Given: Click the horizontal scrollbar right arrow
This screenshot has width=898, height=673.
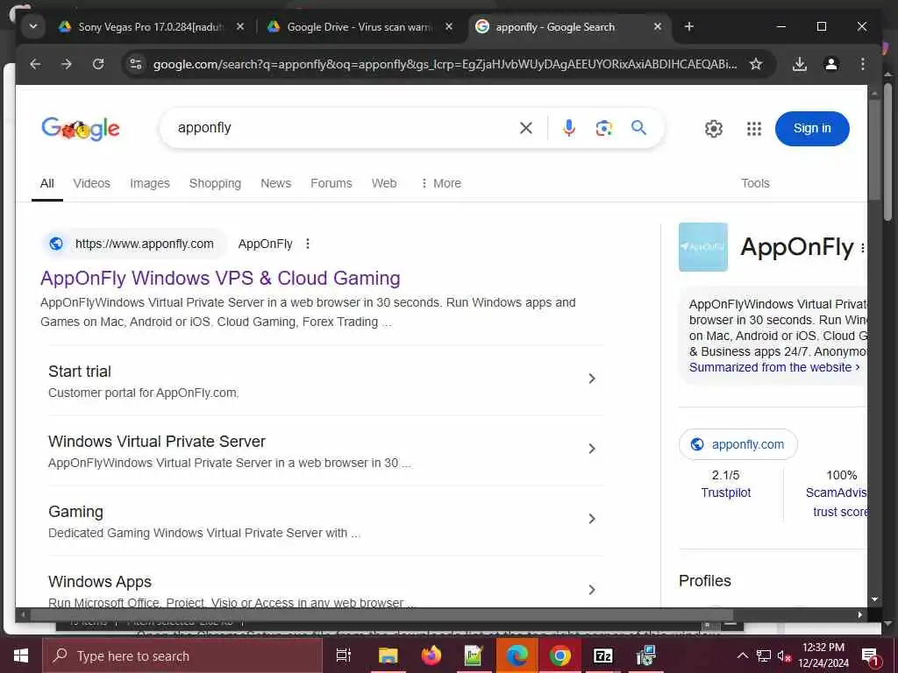Looking at the screenshot, I should tap(859, 615).
